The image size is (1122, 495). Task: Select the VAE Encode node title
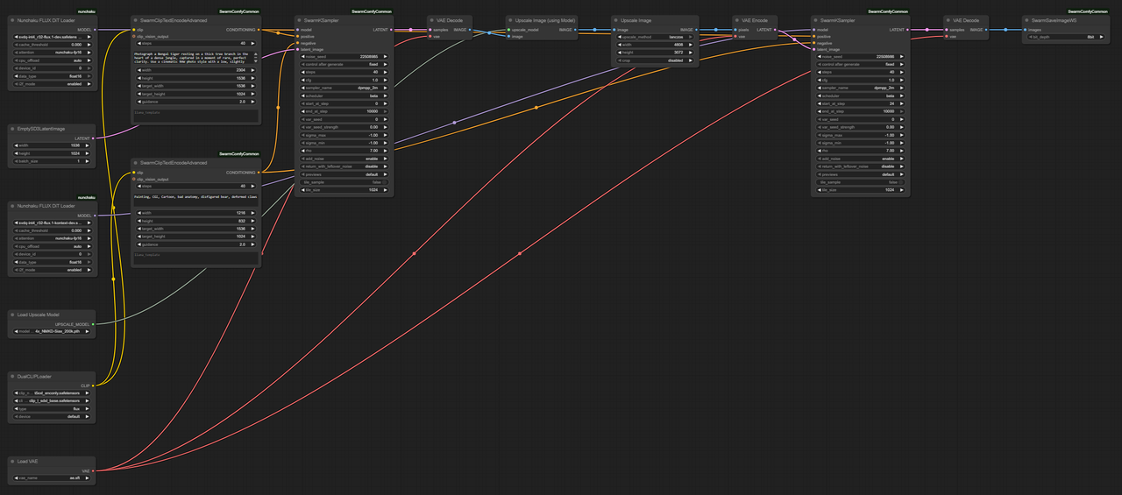pyautogui.click(x=754, y=19)
